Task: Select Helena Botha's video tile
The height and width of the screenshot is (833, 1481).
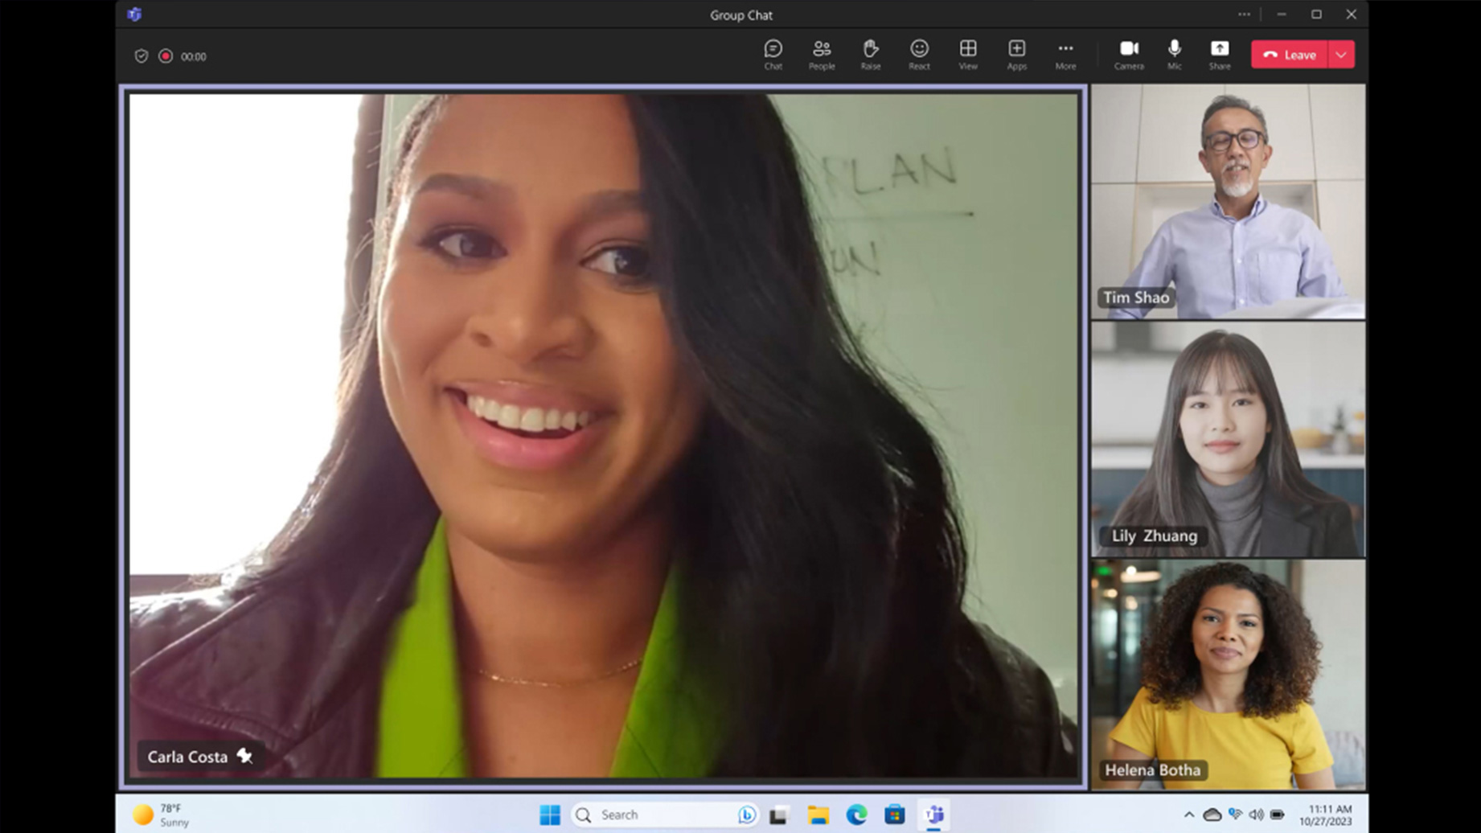Action: pos(1227,674)
